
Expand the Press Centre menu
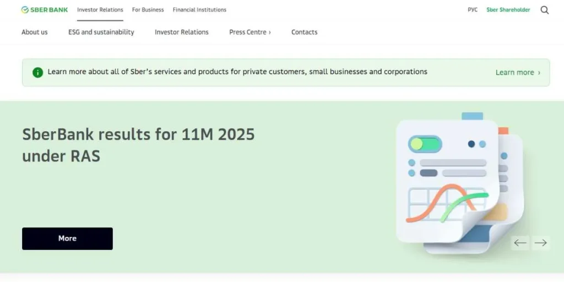(x=250, y=32)
